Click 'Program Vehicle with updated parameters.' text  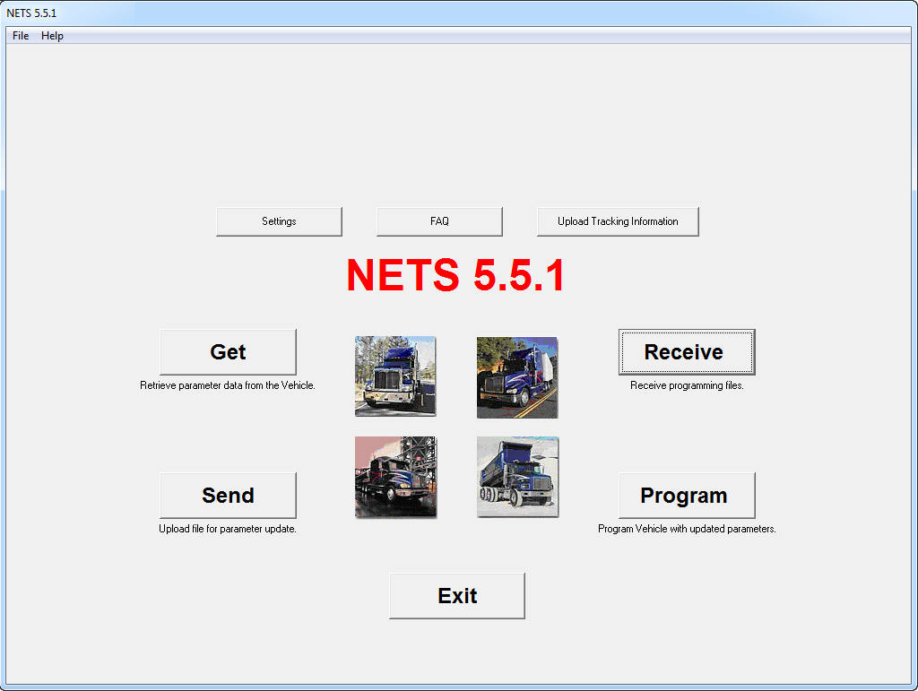click(687, 529)
